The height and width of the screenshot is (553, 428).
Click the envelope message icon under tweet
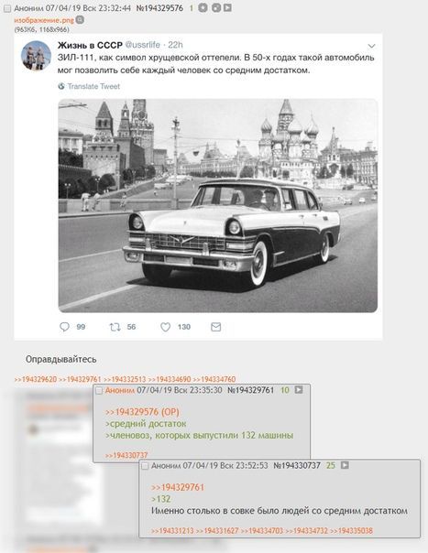215,327
